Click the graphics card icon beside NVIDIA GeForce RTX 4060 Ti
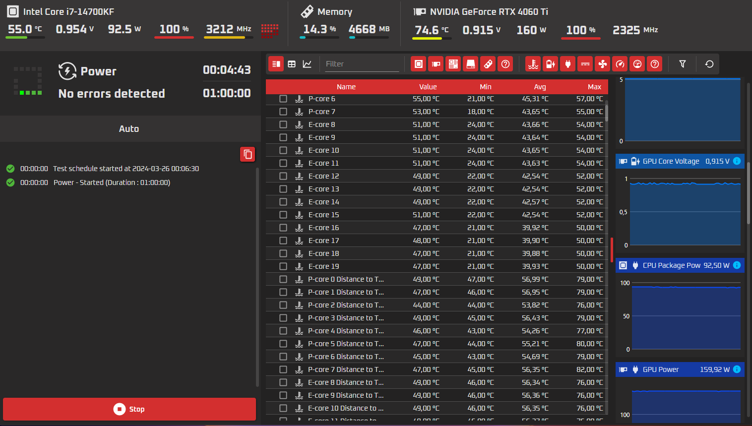This screenshot has width=752, height=426. tap(420, 11)
